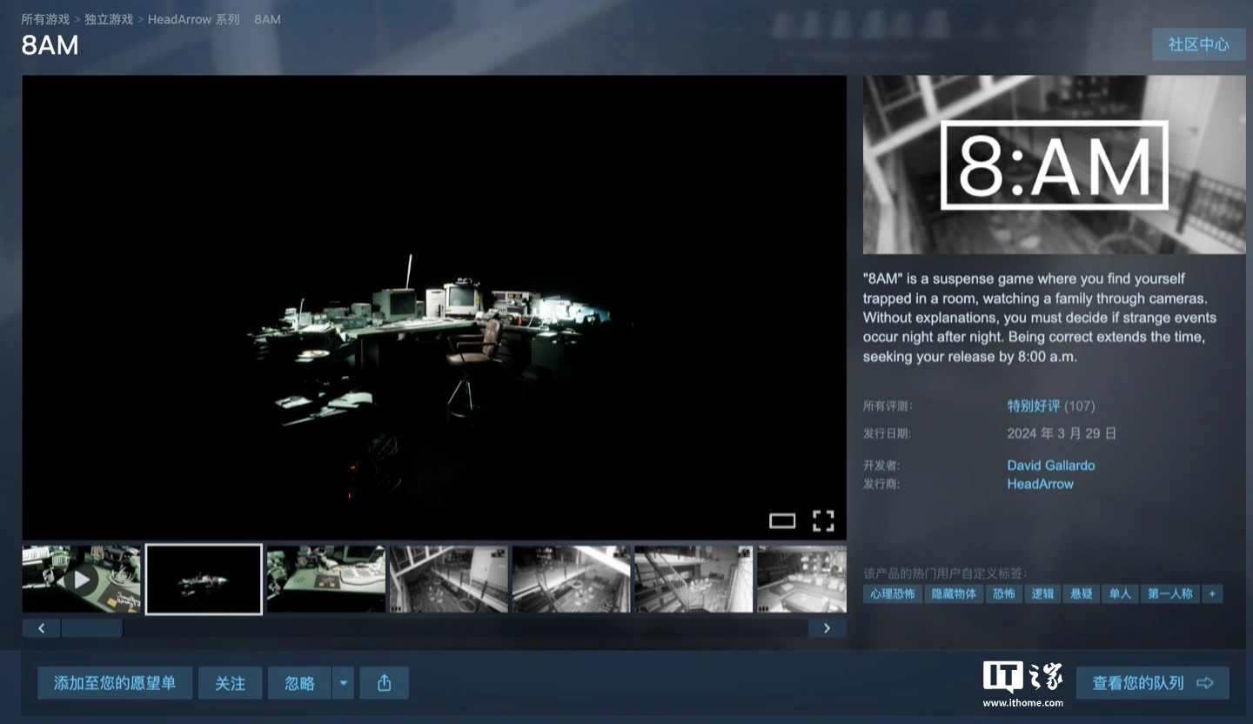This screenshot has height=724, width=1253.
Task: Click the 忽略 ignore button
Action: pos(299,683)
